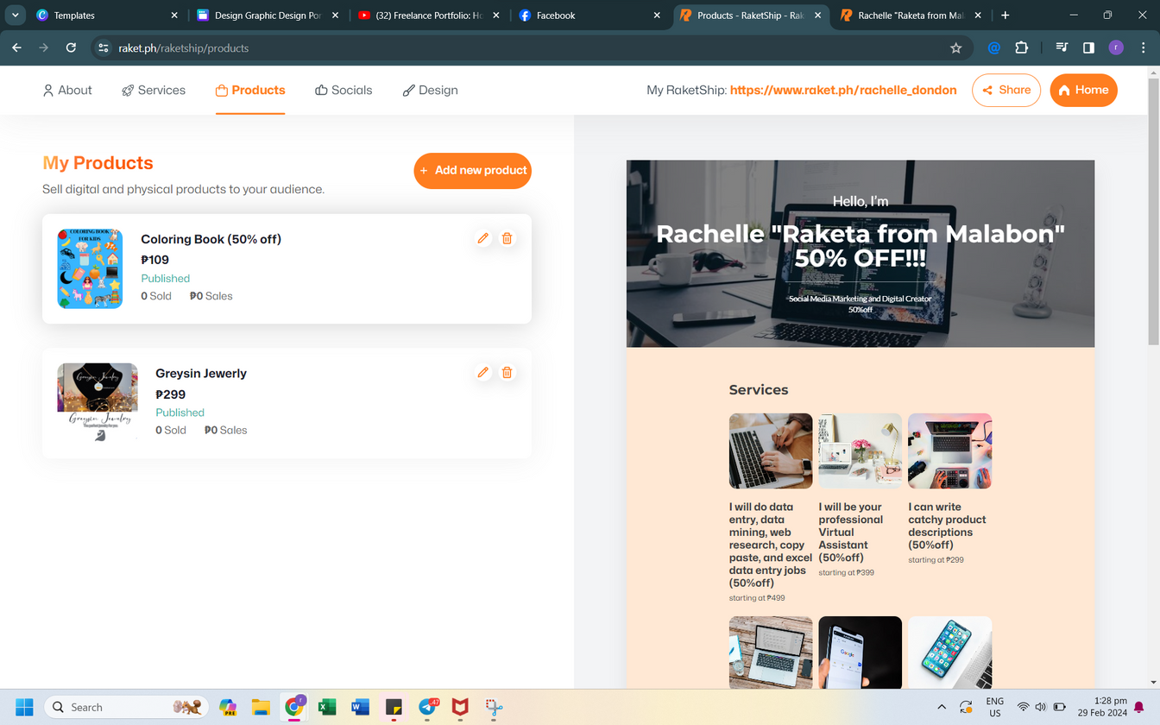Open Coloring Book product thumbnail
Image resolution: width=1160 pixels, height=725 pixels.
click(90, 268)
